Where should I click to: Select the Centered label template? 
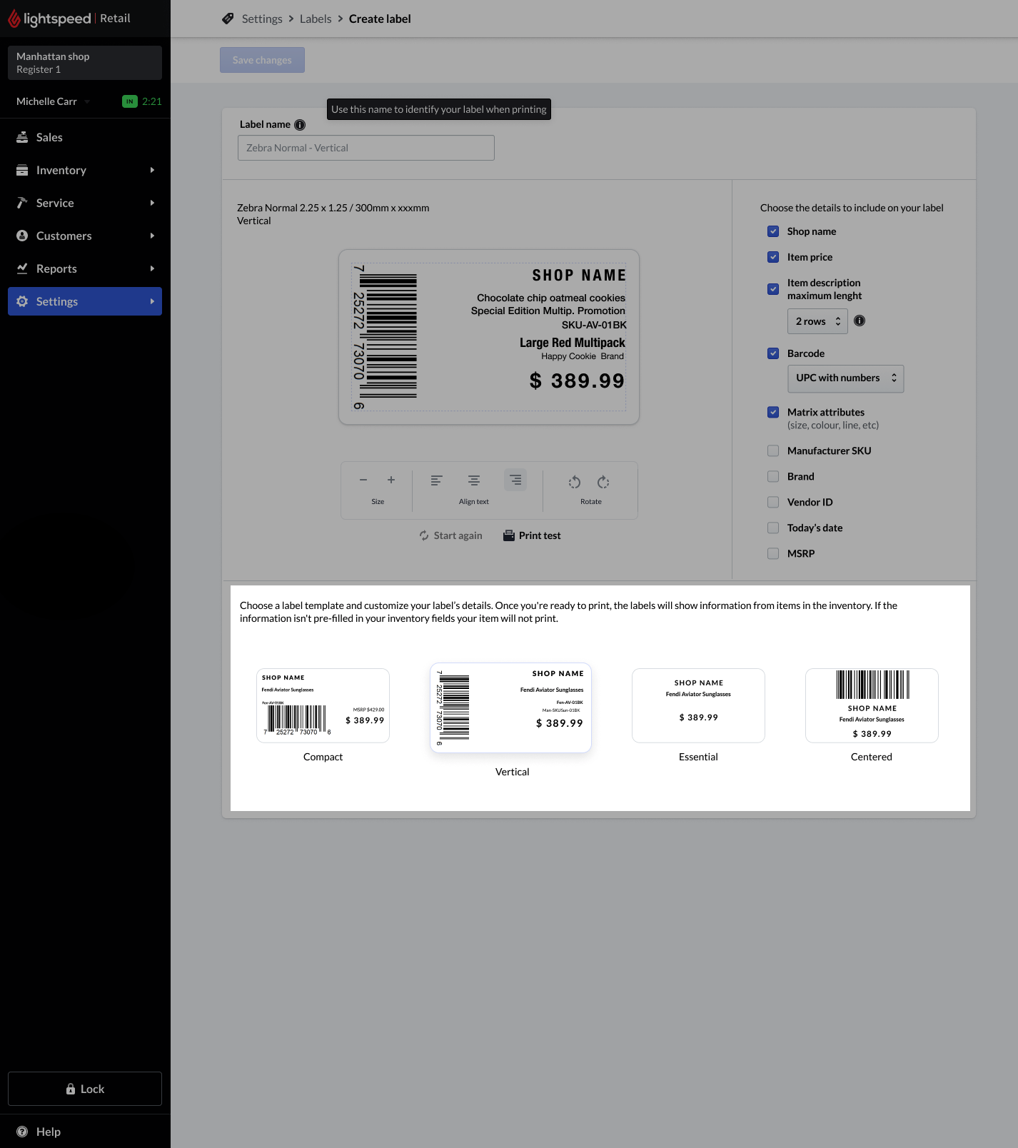pyautogui.click(x=872, y=705)
